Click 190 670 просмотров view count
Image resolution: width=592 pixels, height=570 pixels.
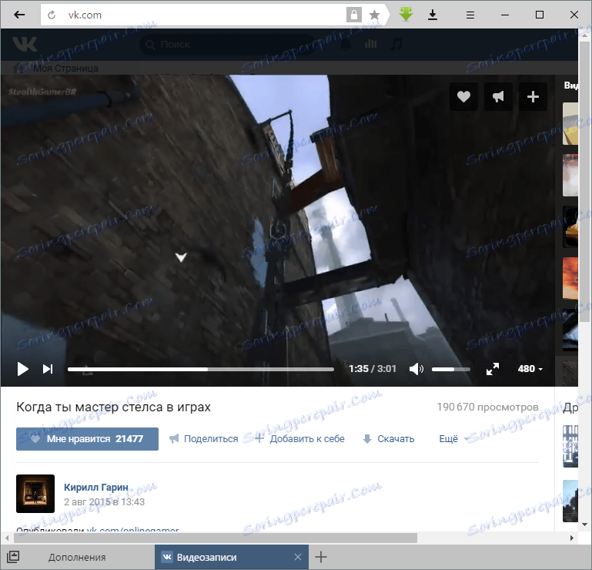[x=487, y=407]
